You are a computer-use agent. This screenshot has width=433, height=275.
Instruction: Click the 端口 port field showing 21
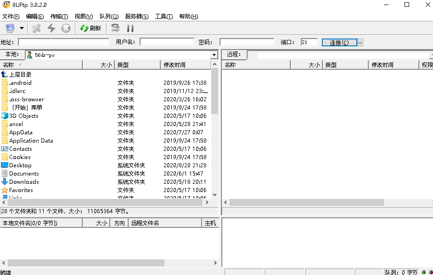pyautogui.click(x=309, y=42)
